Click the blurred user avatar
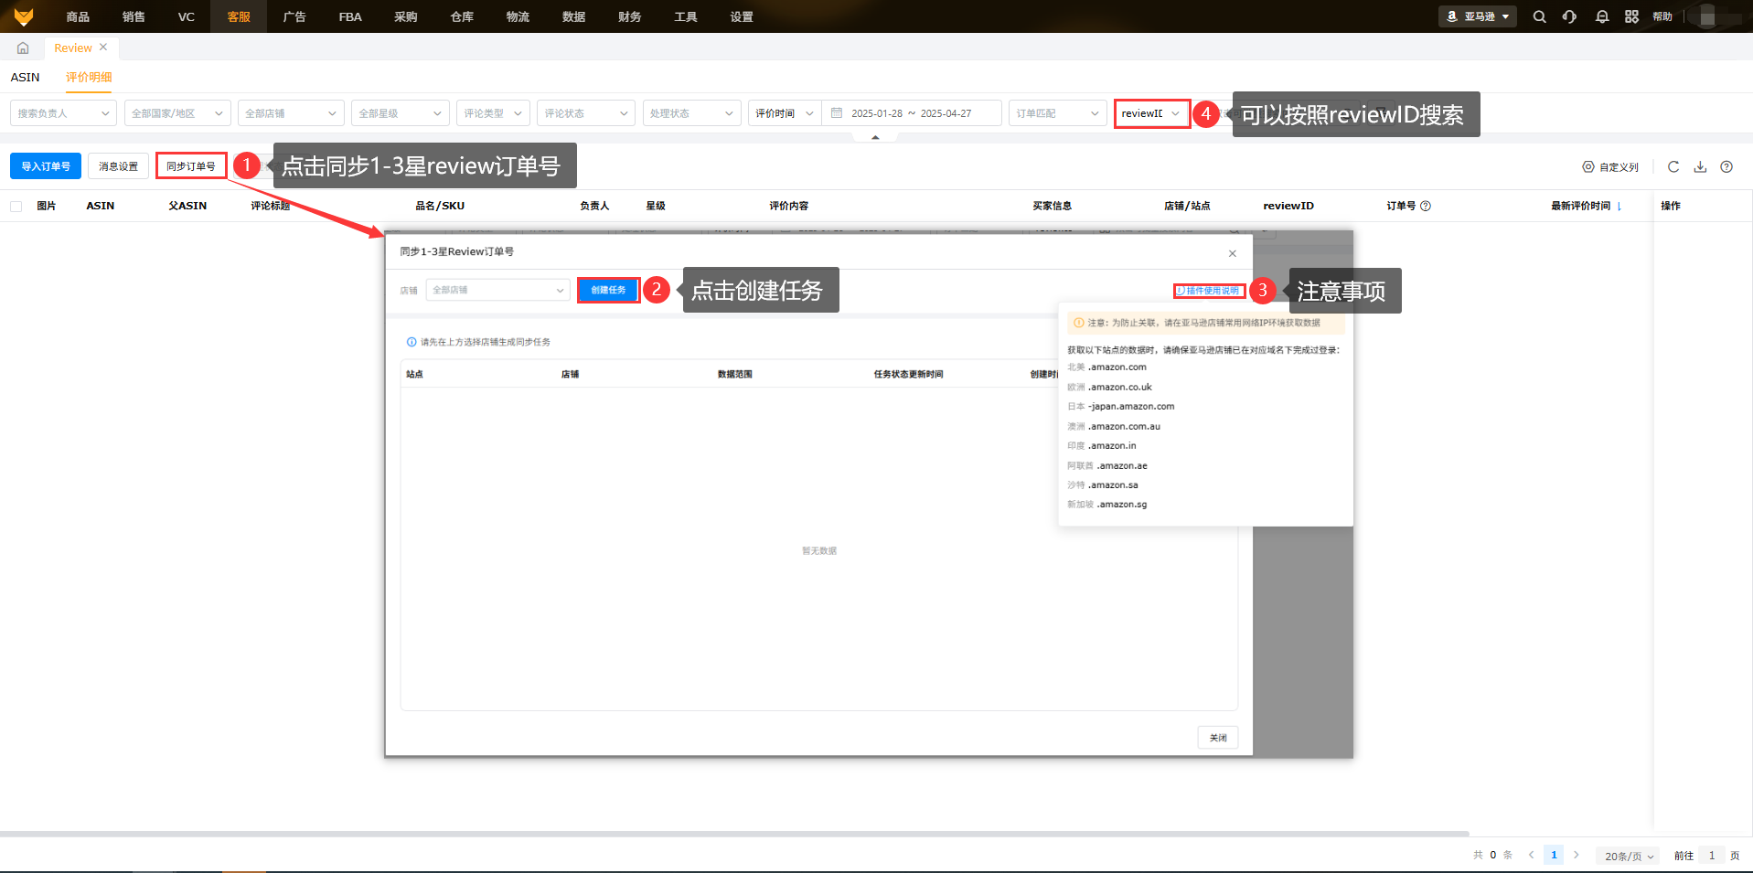The height and width of the screenshot is (873, 1753). (x=1707, y=16)
